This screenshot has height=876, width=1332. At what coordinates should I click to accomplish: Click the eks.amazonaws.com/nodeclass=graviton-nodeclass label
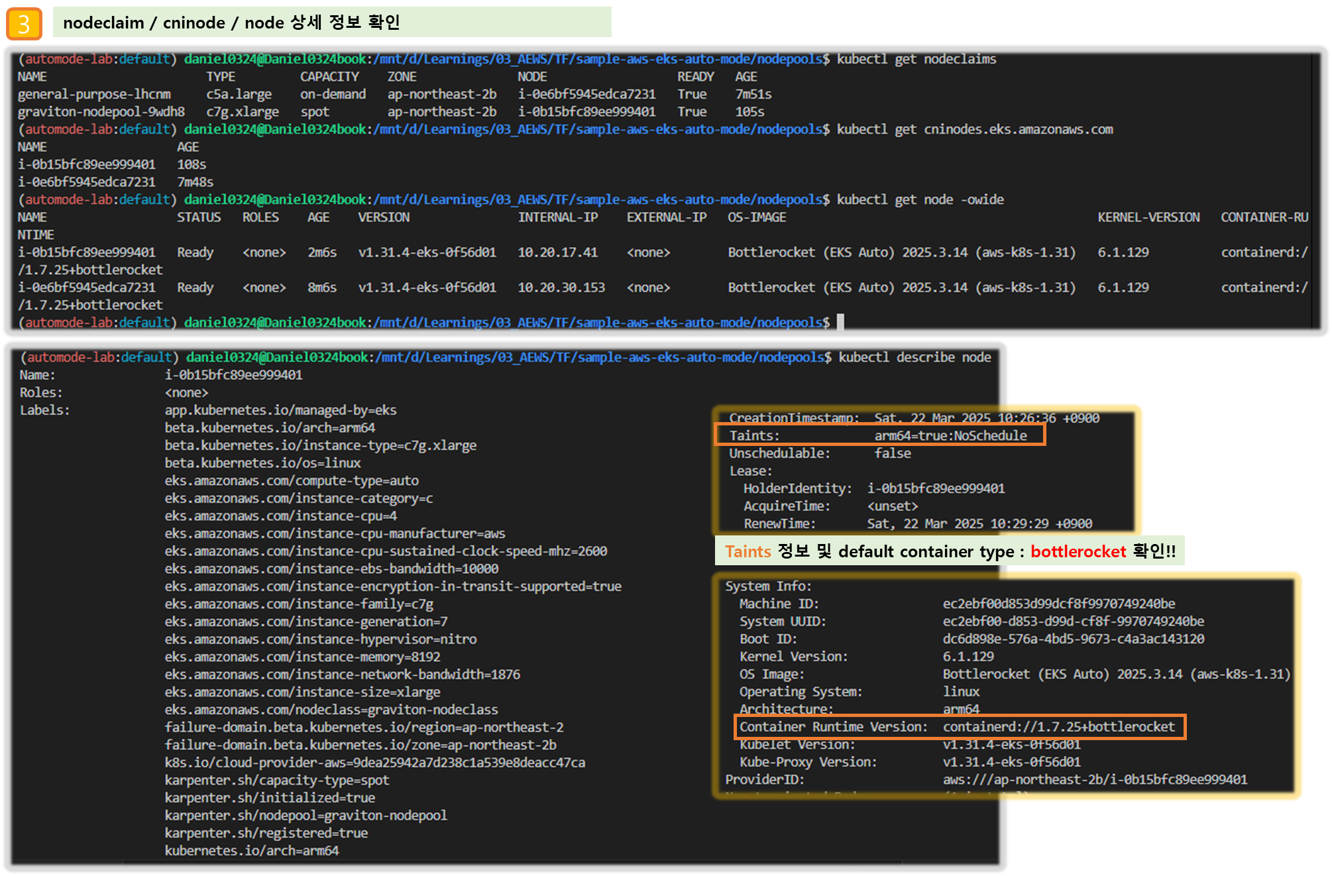[331, 710]
